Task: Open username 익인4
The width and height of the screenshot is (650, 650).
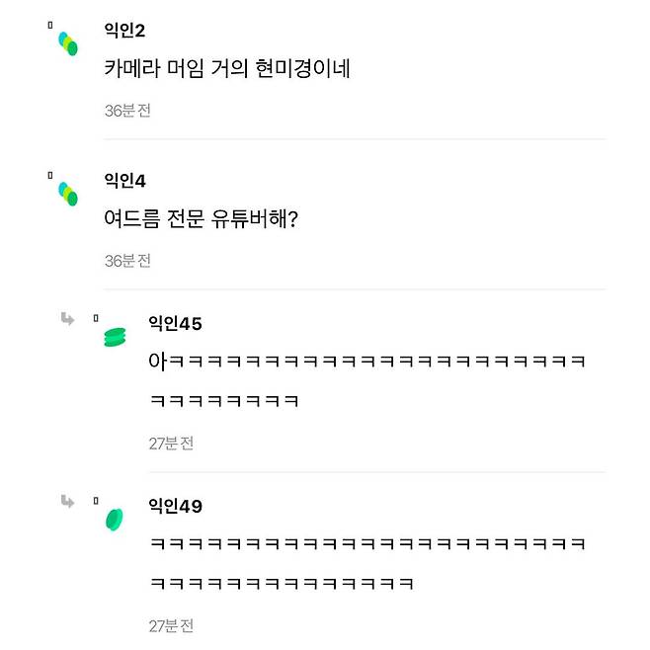Action: 125,180
